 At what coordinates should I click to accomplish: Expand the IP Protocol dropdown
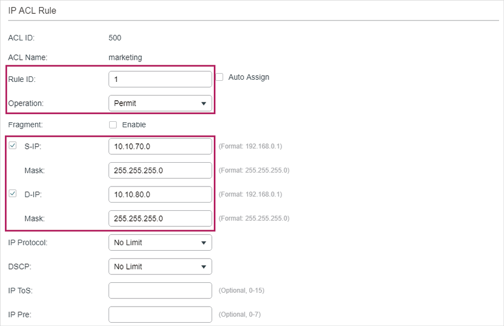click(x=160, y=242)
